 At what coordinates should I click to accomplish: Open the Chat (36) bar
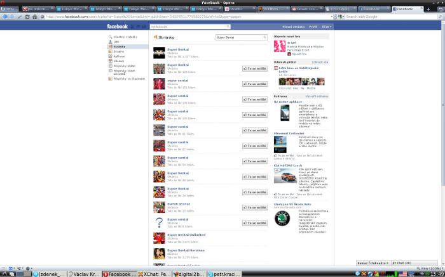click(414, 263)
